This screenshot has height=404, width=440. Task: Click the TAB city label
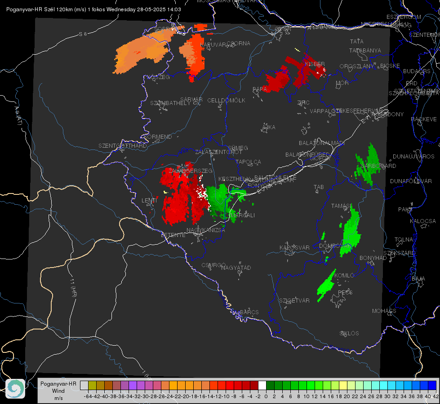pos(319,187)
